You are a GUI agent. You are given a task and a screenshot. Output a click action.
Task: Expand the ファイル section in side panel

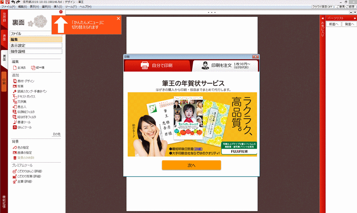[x=36, y=33]
